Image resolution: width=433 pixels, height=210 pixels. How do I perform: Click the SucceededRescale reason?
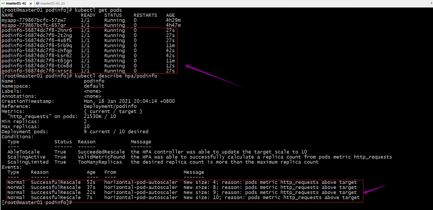(x=101, y=152)
